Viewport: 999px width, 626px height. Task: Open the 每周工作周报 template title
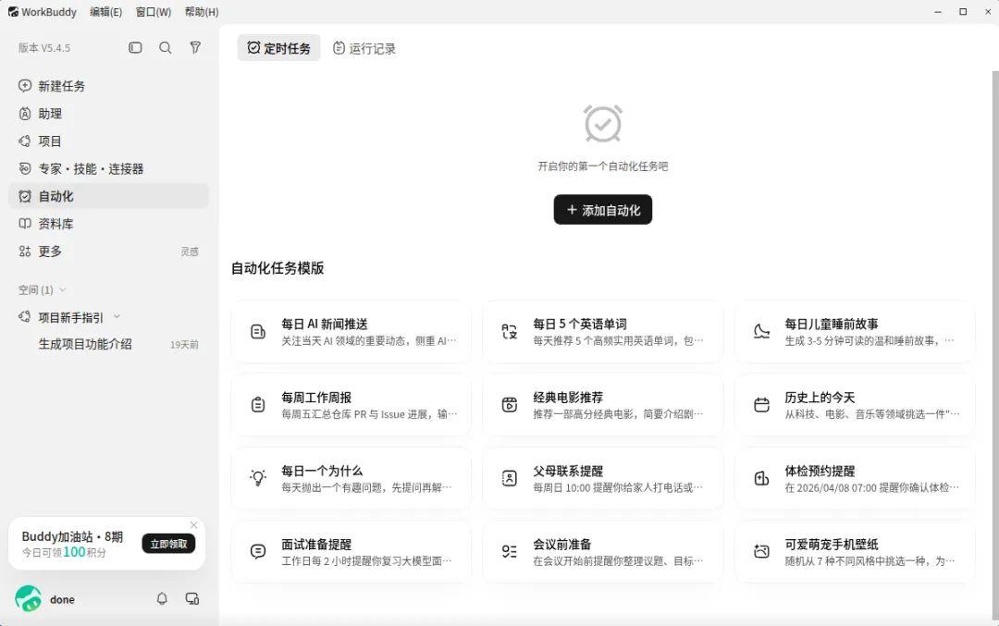(x=316, y=398)
